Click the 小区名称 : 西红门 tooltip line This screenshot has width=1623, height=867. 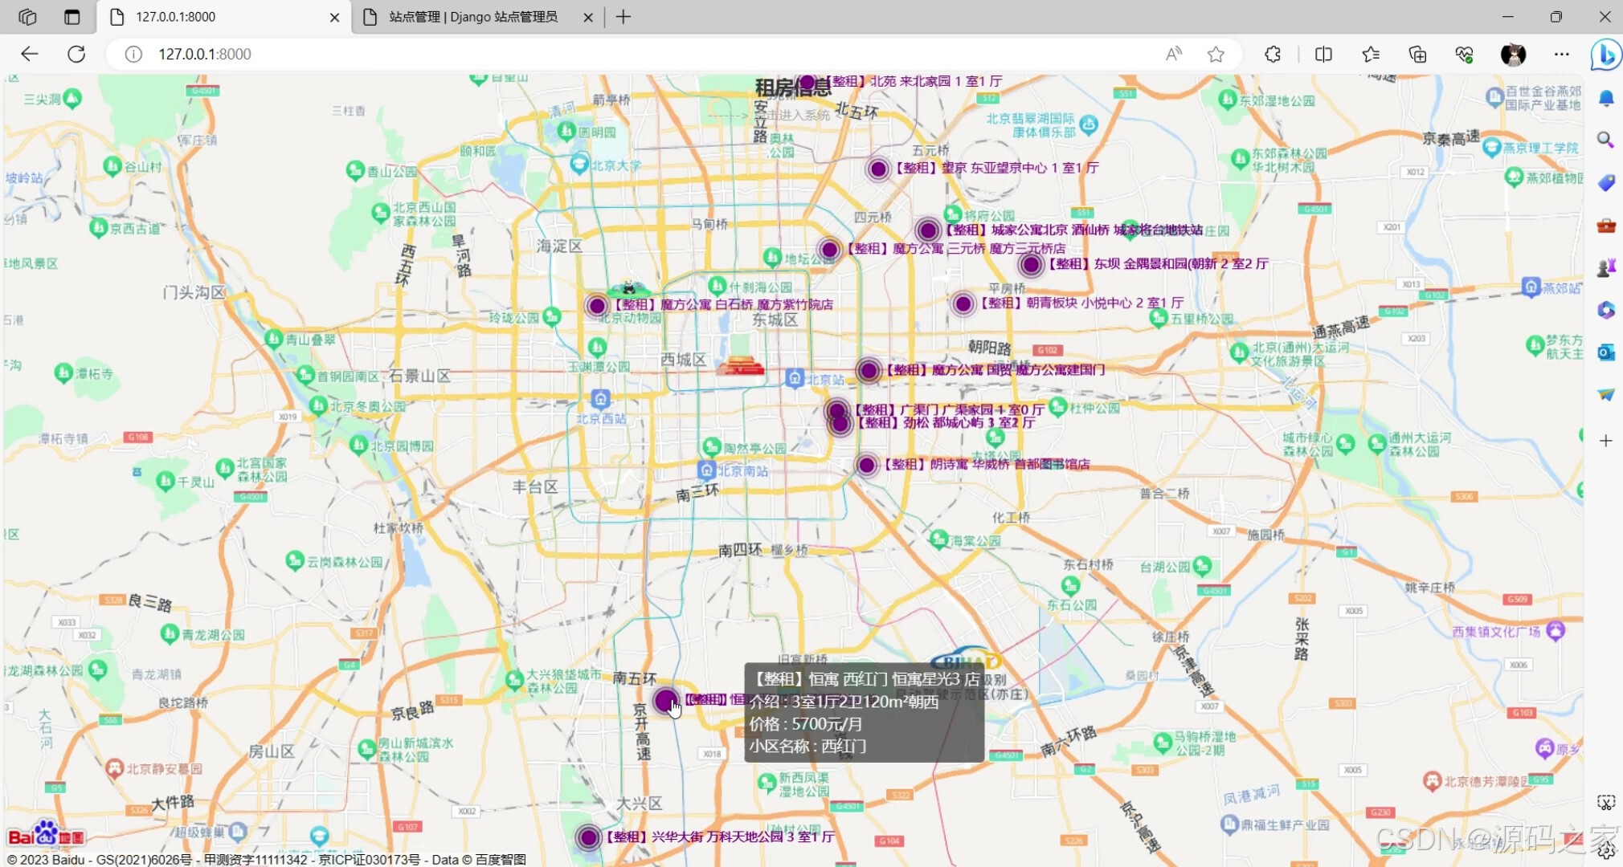(808, 747)
